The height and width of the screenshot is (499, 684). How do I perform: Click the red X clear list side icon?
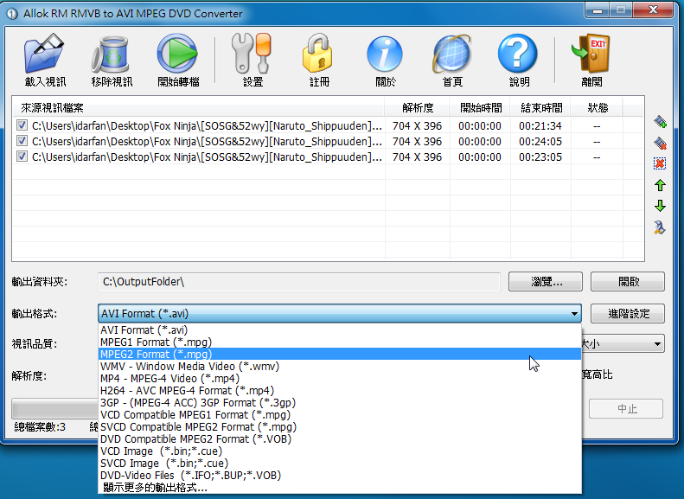(660, 163)
